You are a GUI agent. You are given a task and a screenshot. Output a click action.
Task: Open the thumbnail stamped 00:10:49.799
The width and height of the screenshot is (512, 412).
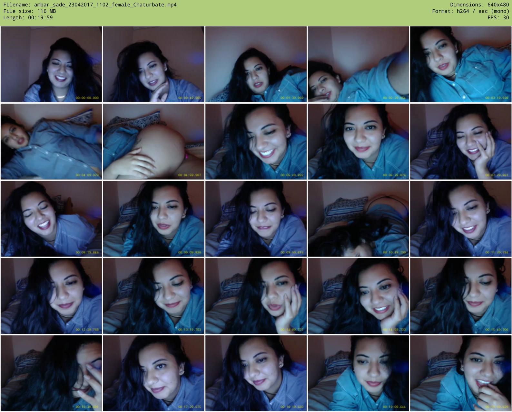click(358, 219)
